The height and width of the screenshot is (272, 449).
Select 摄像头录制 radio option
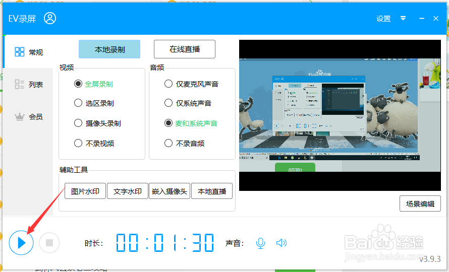pyautogui.click(x=97, y=123)
